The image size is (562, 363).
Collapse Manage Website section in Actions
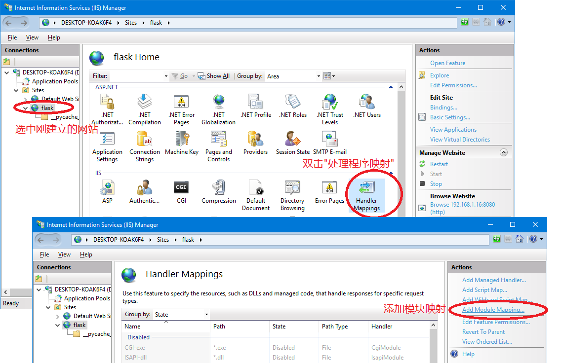click(x=504, y=152)
